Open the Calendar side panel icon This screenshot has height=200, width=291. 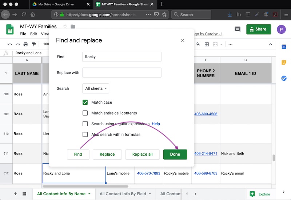click(284, 47)
